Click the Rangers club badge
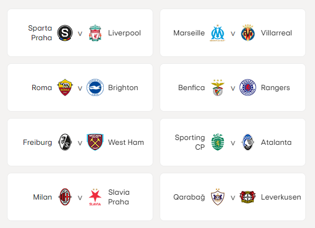Image resolution: width=315 pixels, height=228 pixels. pos(248,87)
